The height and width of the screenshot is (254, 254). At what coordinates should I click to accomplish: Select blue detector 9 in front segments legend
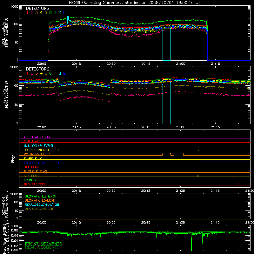pos(64,12)
